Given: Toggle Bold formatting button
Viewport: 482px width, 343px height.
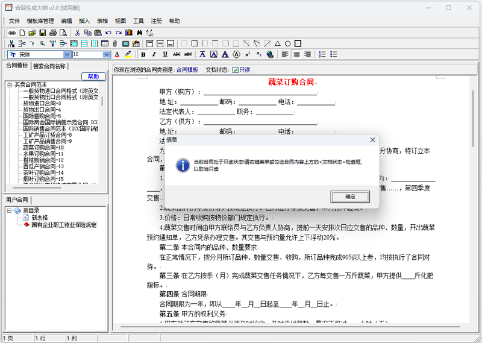Looking at the screenshot, I should coord(143,54).
